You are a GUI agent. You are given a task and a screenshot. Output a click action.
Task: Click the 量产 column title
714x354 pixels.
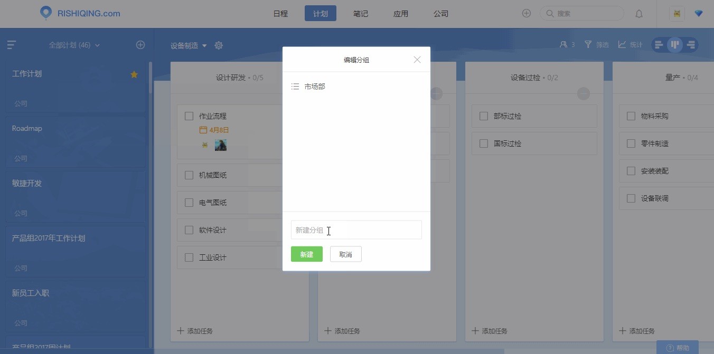pos(673,78)
